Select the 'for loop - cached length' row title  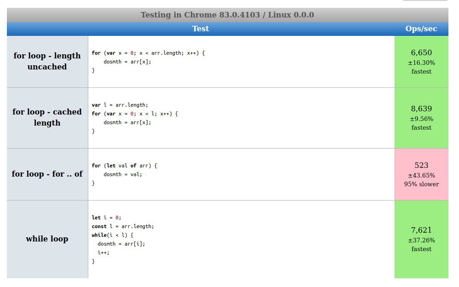coord(47,117)
